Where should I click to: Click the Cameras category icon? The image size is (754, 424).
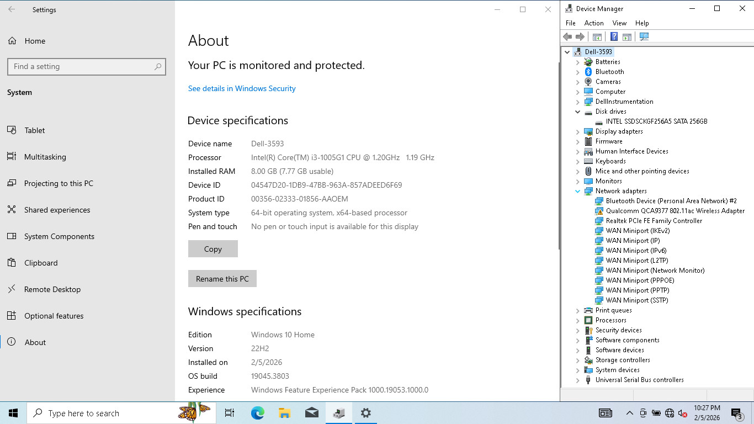(x=588, y=82)
